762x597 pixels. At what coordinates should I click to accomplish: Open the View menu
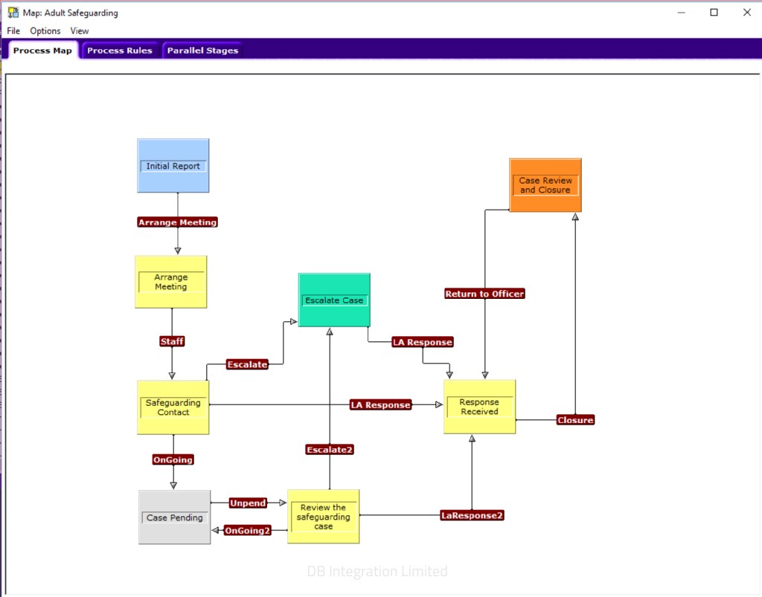coord(80,31)
